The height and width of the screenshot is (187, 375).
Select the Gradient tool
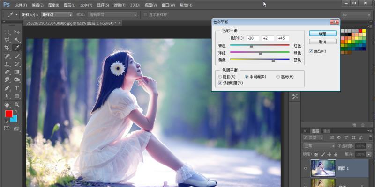[17, 72]
